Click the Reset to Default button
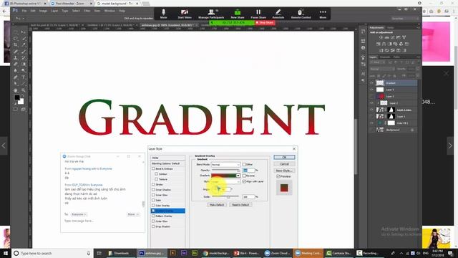Screen dimensions: 458x258 point(240,205)
